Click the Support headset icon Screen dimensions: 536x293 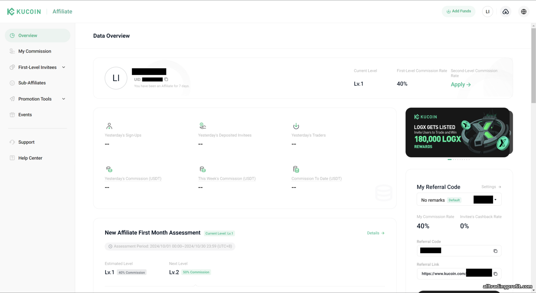[12, 142]
